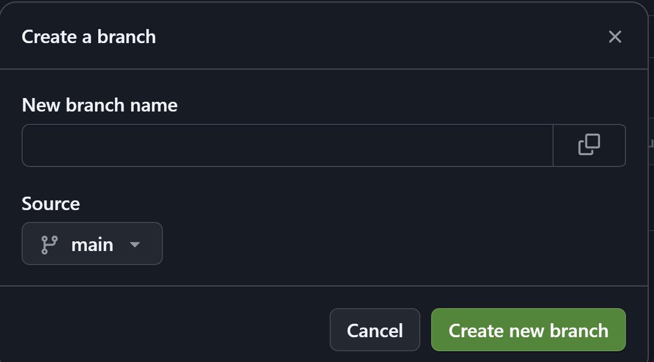Click the New branch name label
This screenshot has height=362, width=654.
click(99, 105)
